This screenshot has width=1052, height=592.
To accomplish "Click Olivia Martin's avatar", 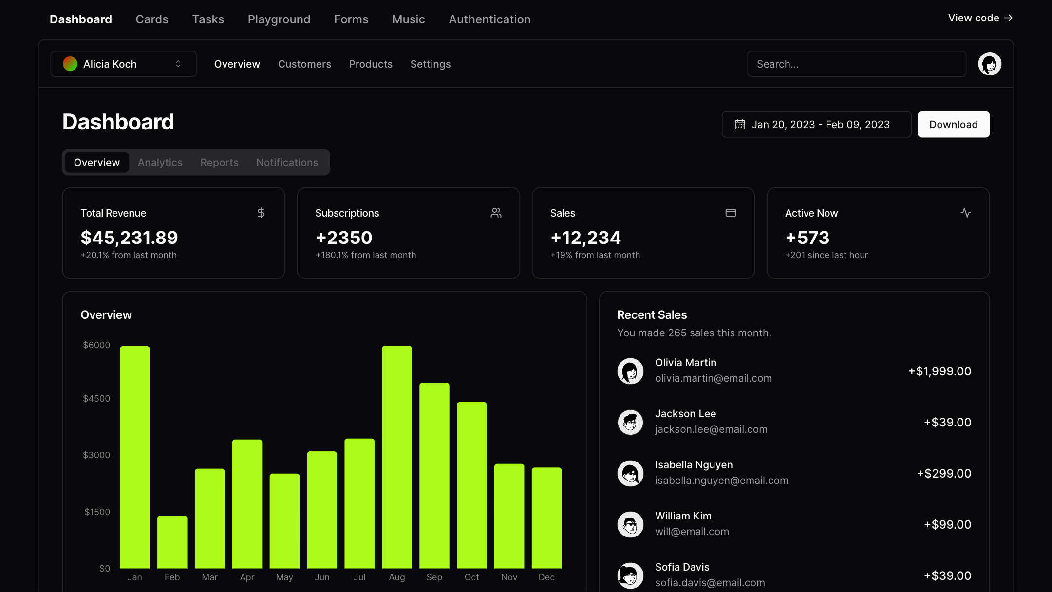I will (630, 371).
